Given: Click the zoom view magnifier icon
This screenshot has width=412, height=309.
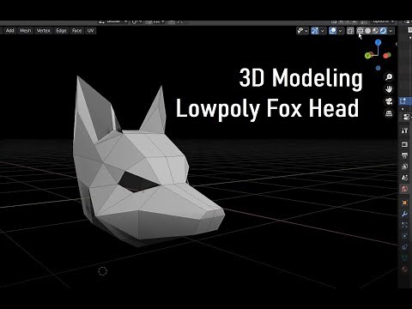Looking at the screenshot, I should [389, 77].
